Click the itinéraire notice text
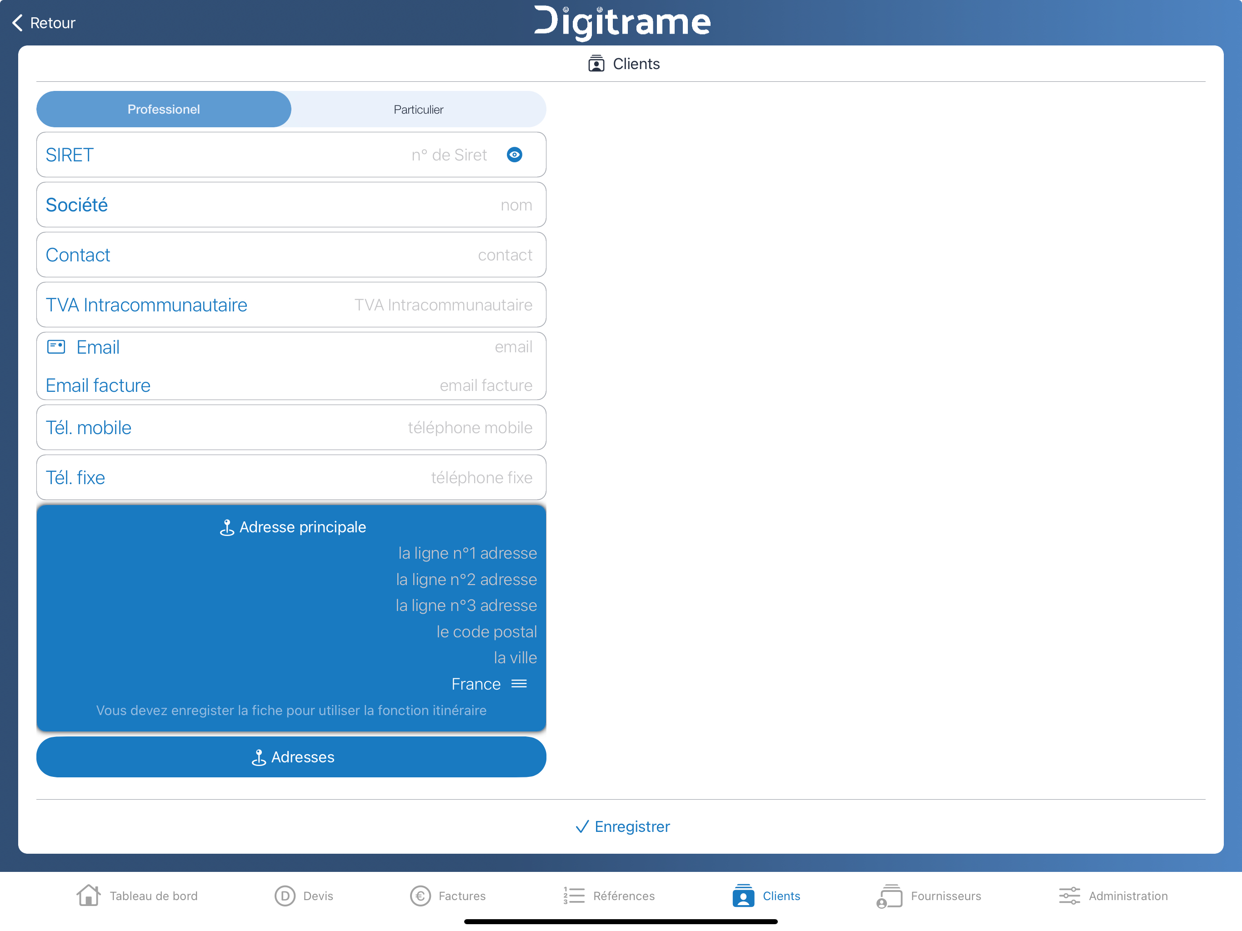Image resolution: width=1242 pixels, height=931 pixels. click(291, 711)
